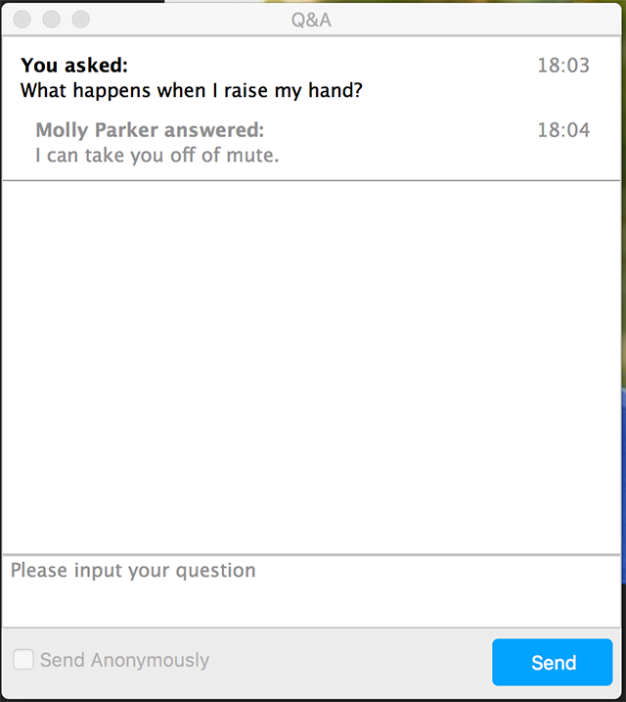Minimize the Q&A window
Viewport: 626px width, 702px height.
coord(52,20)
